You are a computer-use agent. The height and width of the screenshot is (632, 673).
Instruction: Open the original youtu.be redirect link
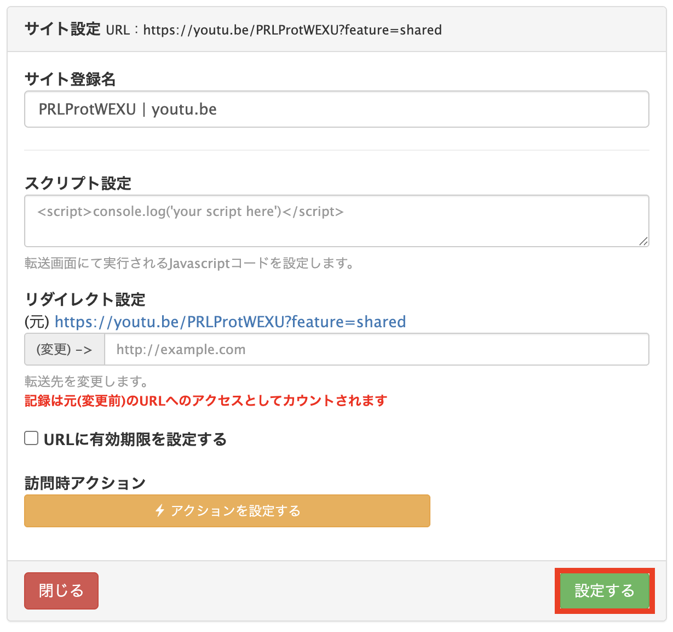click(x=230, y=322)
